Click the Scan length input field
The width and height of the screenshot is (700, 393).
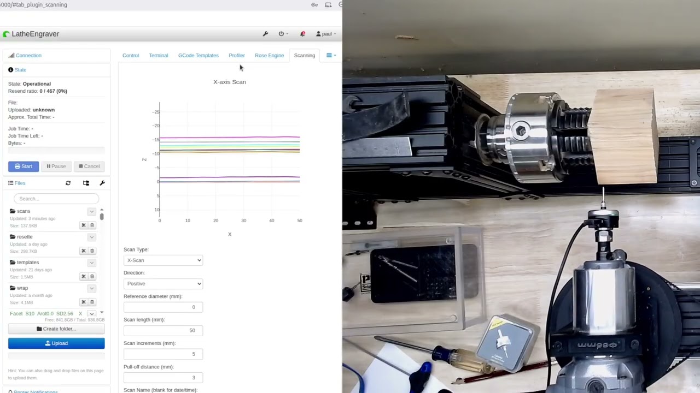tap(163, 331)
